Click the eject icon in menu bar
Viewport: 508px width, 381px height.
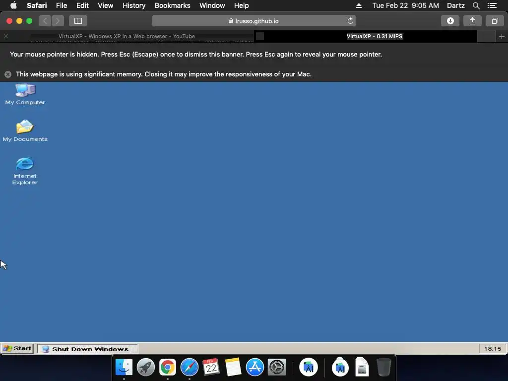point(359,5)
